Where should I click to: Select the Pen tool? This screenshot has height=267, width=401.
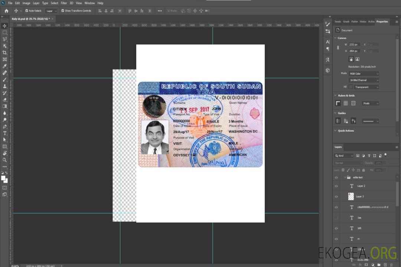tap(4, 126)
